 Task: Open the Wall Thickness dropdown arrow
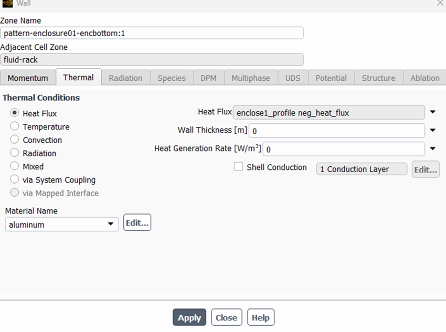tap(433, 131)
